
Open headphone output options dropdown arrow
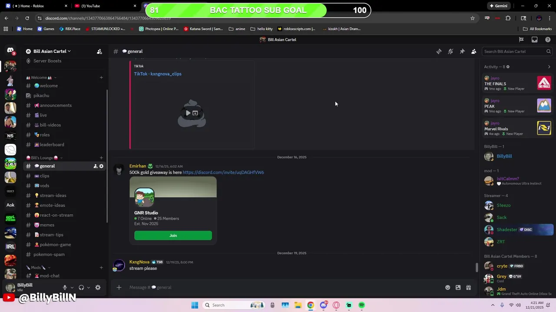pyautogui.click(x=89, y=287)
